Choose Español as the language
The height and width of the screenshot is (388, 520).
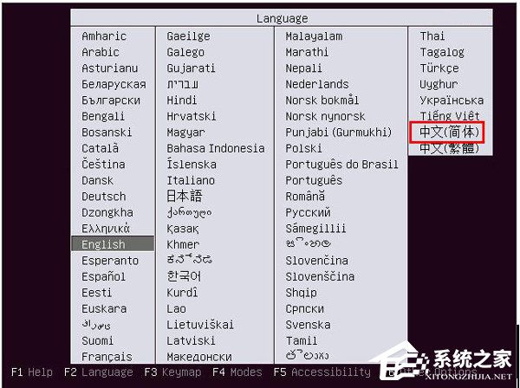click(103, 276)
